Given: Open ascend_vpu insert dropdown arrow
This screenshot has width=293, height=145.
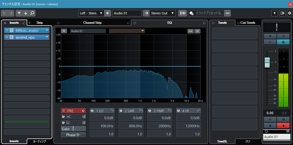Looking at the screenshot, I should click(x=47, y=37).
